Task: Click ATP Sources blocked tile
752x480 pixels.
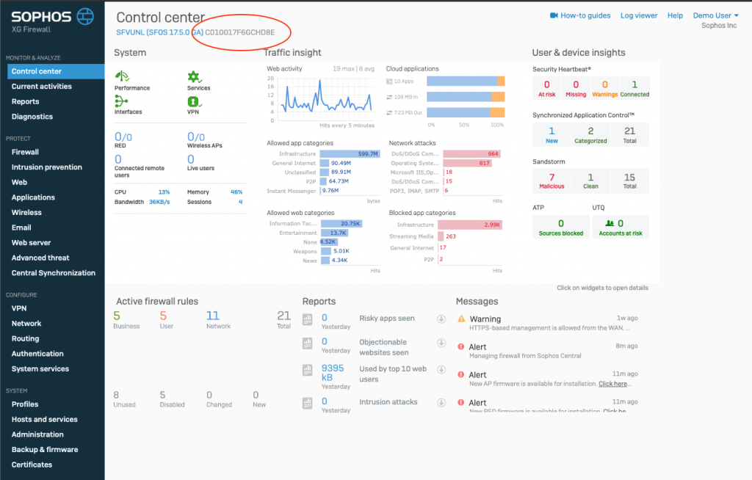Action: (x=560, y=227)
